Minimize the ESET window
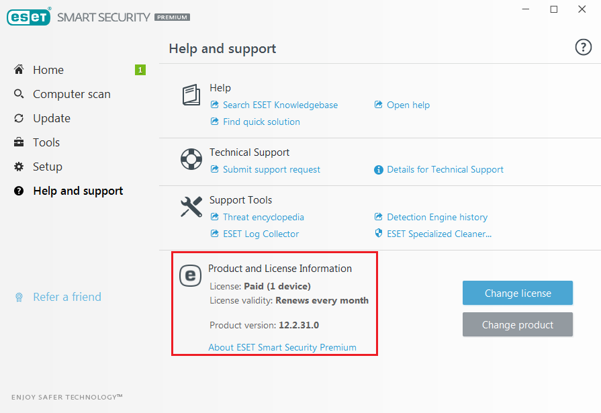The height and width of the screenshot is (413, 601). tap(526, 9)
